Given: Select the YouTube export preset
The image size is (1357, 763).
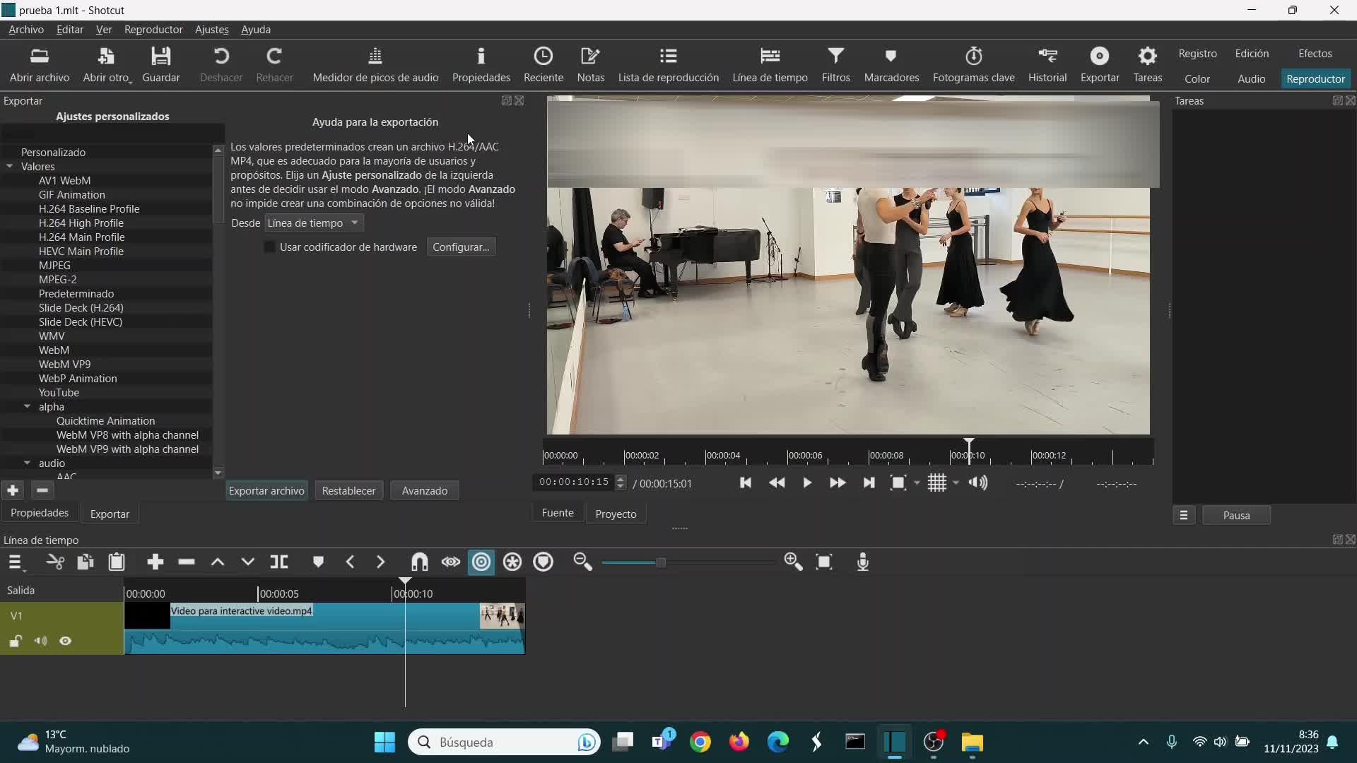Looking at the screenshot, I should [x=59, y=393].
